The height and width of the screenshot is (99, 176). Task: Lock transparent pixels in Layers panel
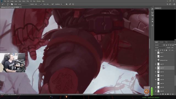coord(158,50)
